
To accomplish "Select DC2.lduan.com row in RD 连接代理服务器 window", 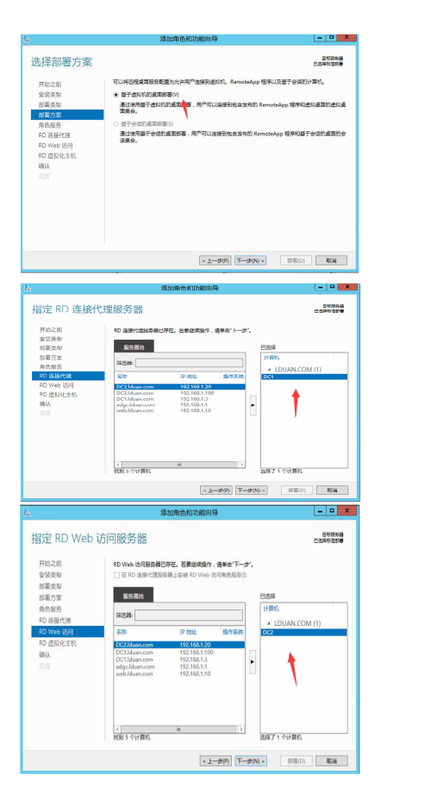I will pyautogui.click(x=180, y=386).
